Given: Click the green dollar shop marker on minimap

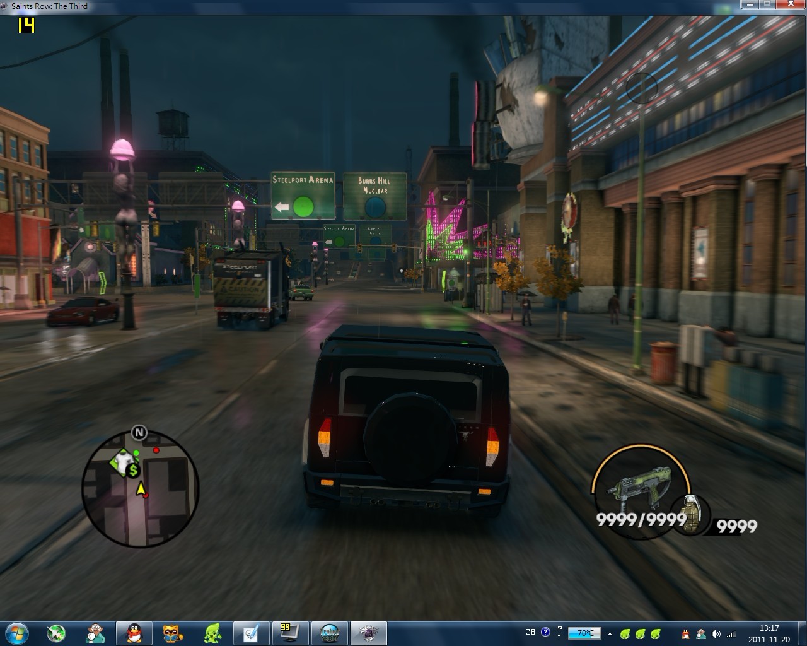Looking at the screenshot, I should click(x=133, y=470).
